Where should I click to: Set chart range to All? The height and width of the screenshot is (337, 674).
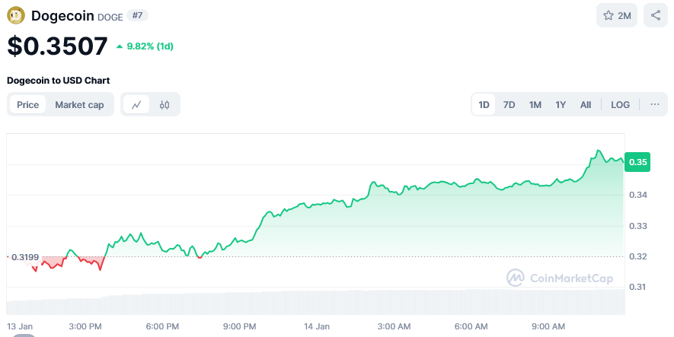(x=586, y=105)
